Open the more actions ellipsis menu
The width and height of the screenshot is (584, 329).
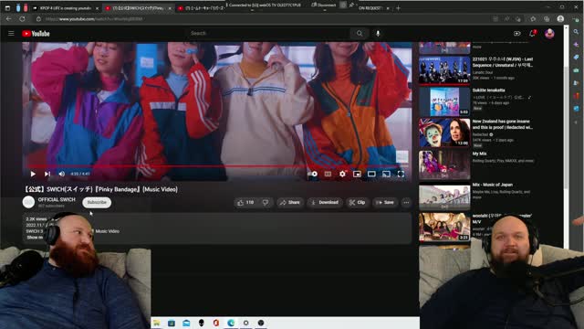[406, 203]
